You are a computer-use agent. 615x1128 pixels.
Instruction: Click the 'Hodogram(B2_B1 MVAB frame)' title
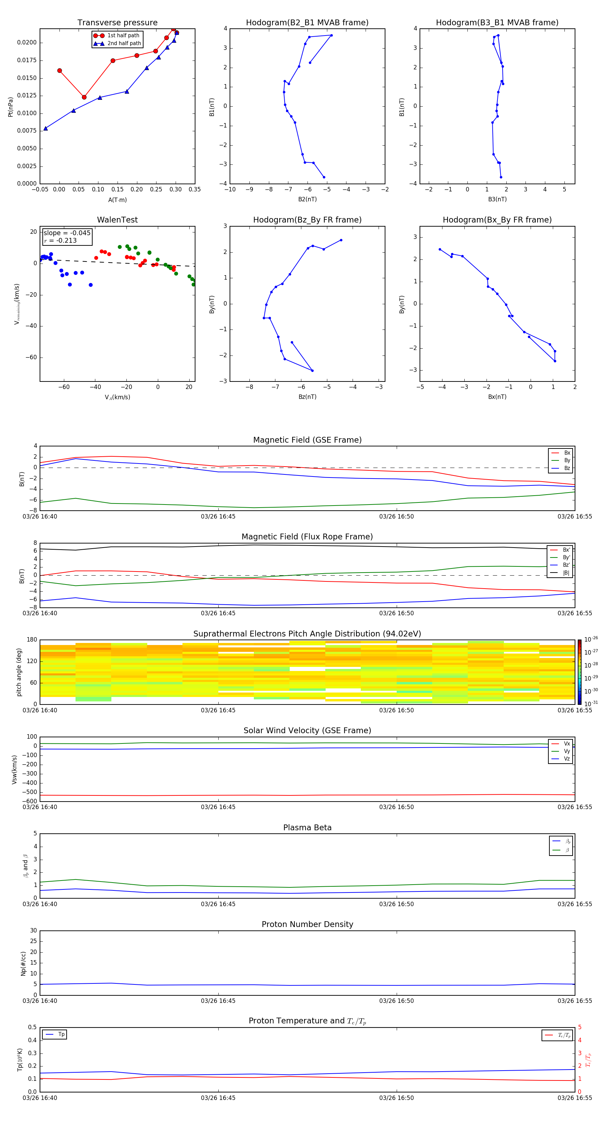[307, 23]
